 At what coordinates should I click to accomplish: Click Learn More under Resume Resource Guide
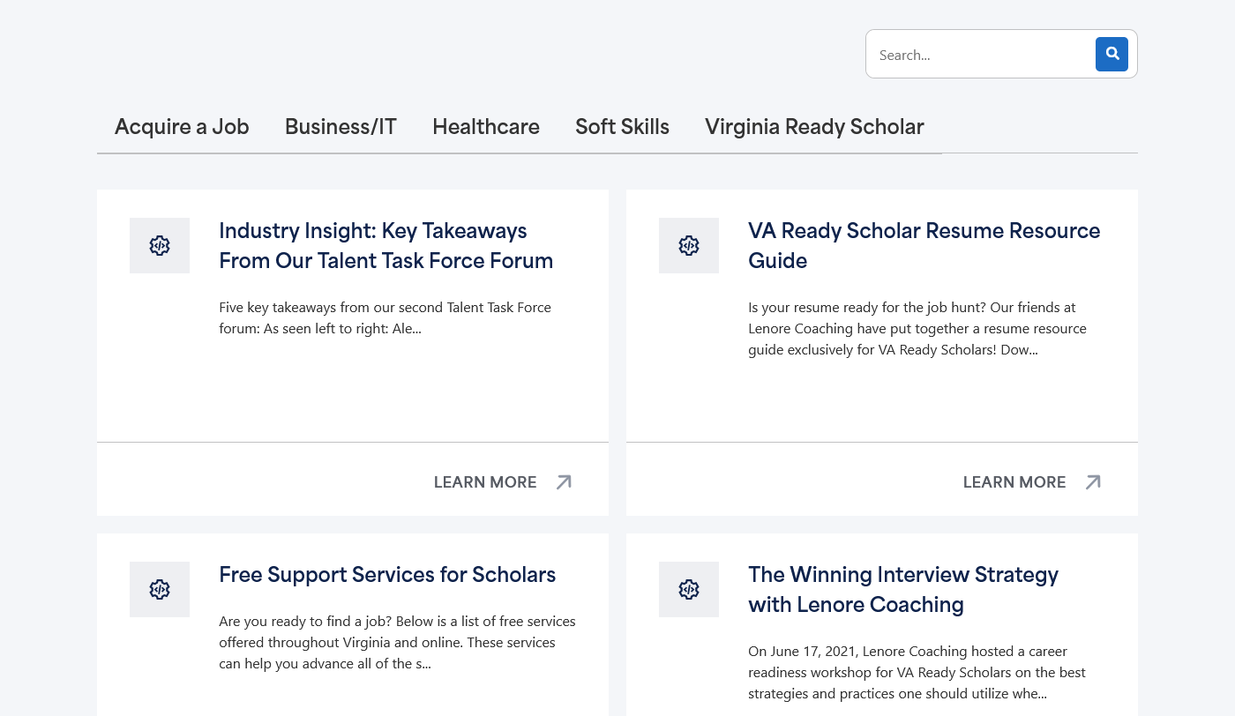pos(1014,482)
